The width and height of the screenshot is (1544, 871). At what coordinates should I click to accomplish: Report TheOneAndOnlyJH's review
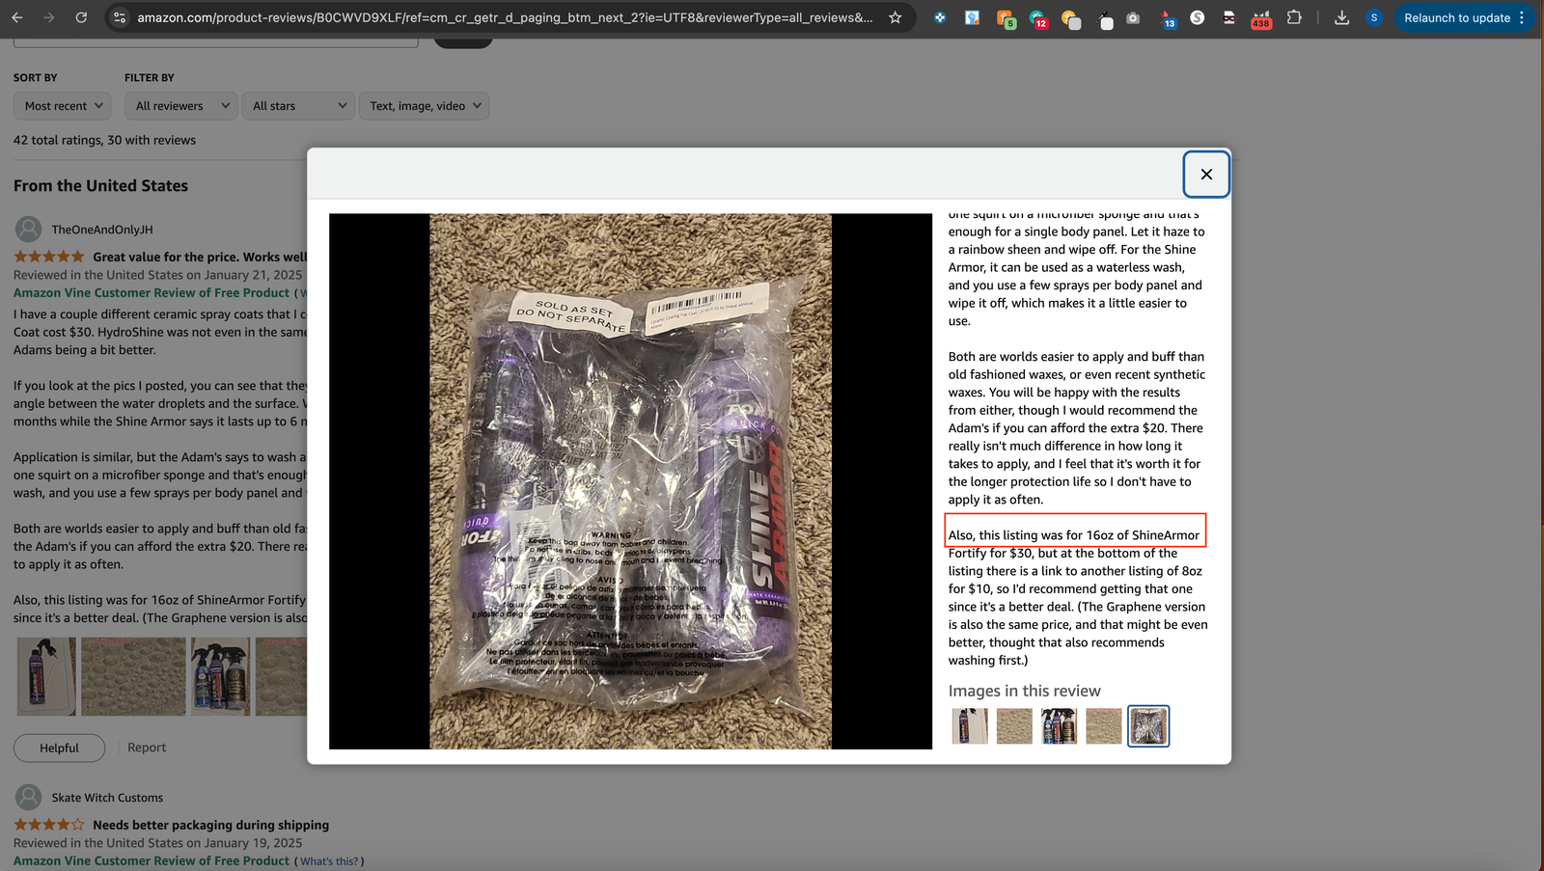(x=147, y=748)
